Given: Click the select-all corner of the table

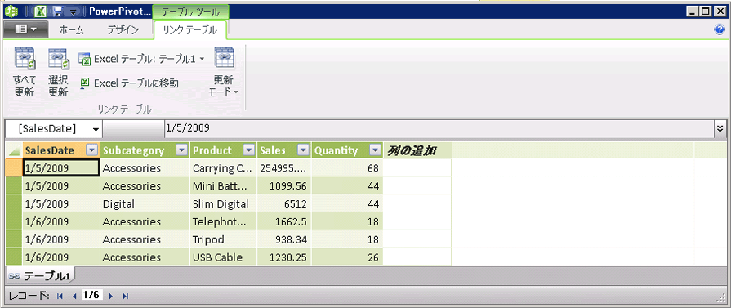Looking at the screenshot, I should [x=14, y=151].
